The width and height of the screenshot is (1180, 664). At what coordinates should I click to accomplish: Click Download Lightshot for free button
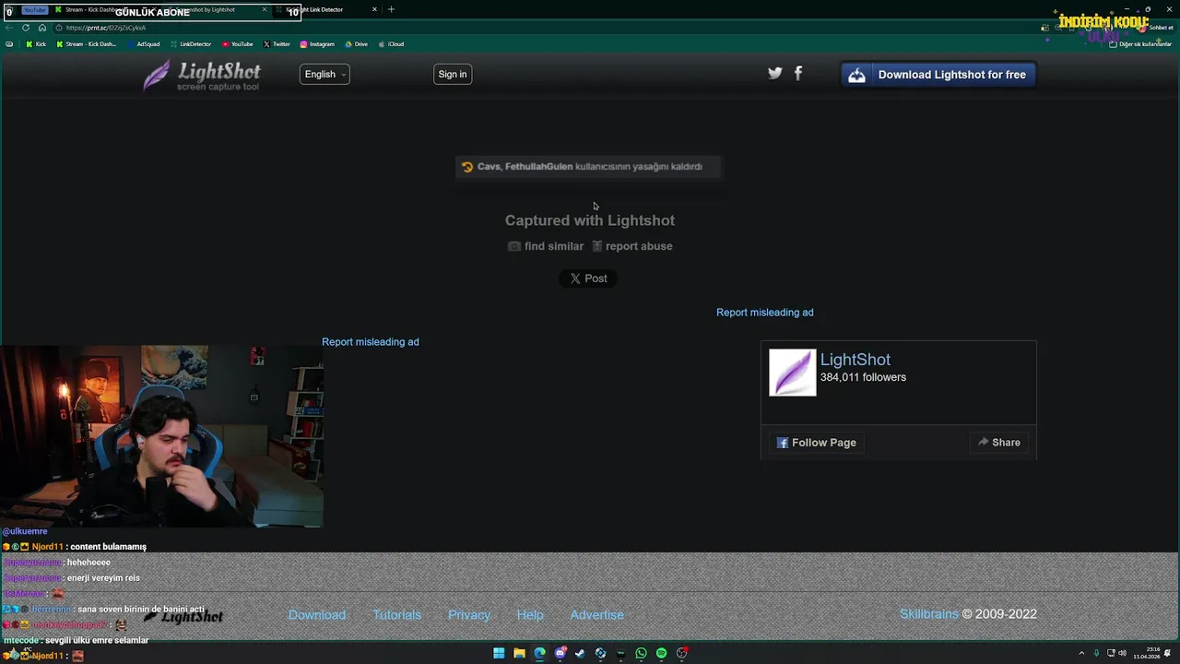(x=938, y=75)
